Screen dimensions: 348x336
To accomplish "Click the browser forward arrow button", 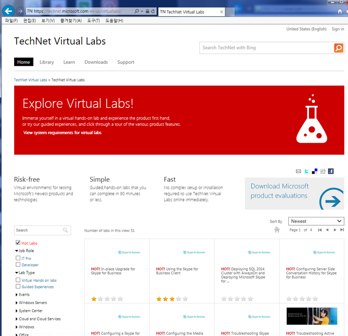I will pos(20,11).
